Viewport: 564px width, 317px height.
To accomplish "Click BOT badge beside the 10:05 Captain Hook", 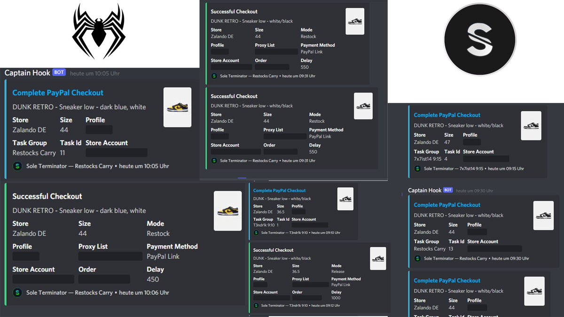I will (59, 73).
